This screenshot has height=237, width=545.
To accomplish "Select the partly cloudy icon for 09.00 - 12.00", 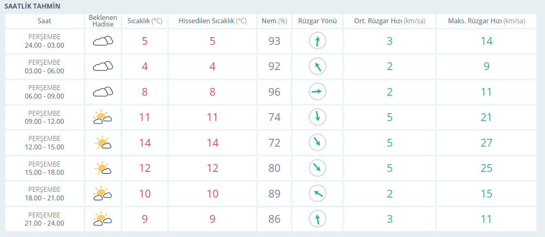I will [102, 117].
